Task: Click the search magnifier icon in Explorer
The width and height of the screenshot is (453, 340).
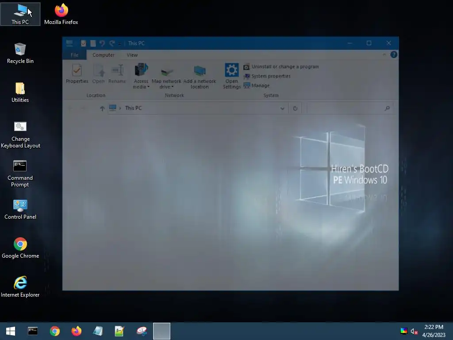Action: [x=387, y=108]
